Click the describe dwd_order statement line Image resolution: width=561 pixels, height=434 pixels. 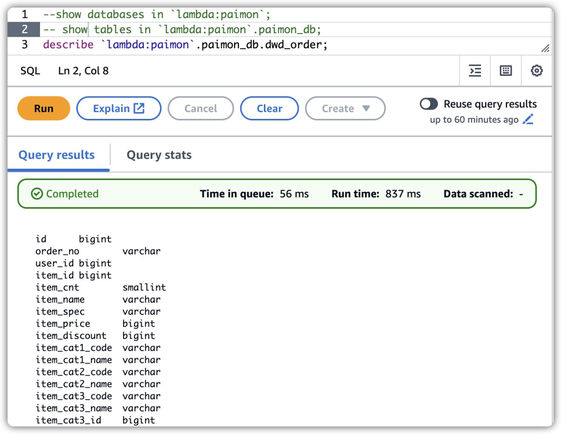pos(185,45)
